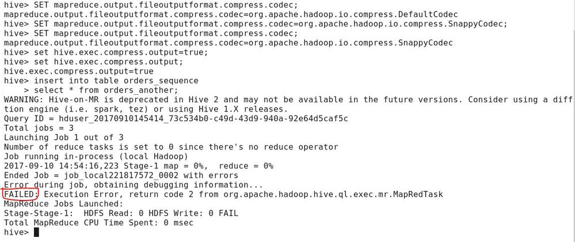This screenshot has width=575, height=242.
Task: Click the 'Total MapReduce CPU Time Spent' line
Action: tap(98, 222)
